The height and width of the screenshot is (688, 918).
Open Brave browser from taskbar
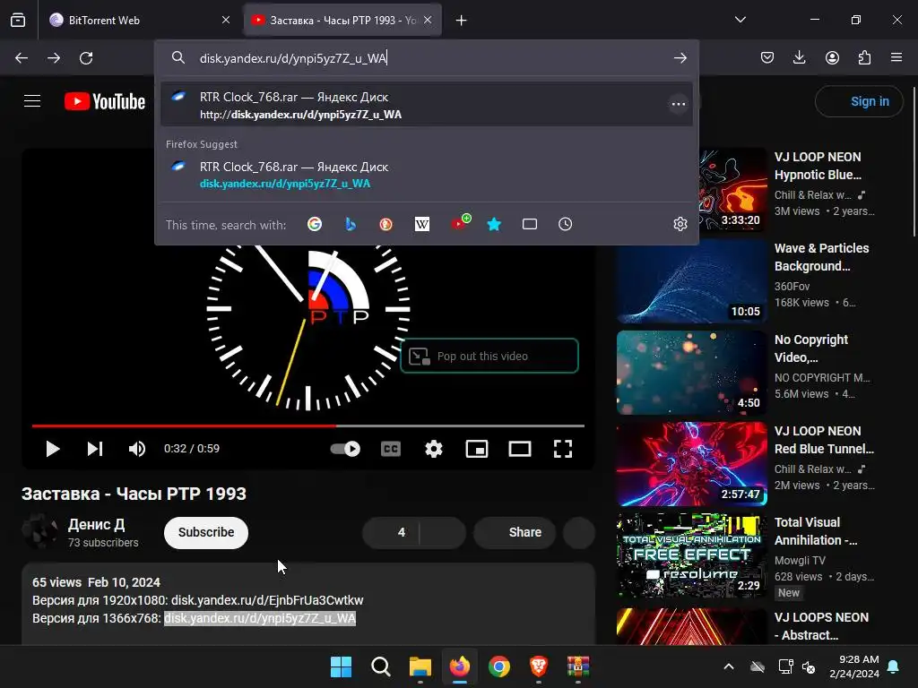click(x=539, y=666)
